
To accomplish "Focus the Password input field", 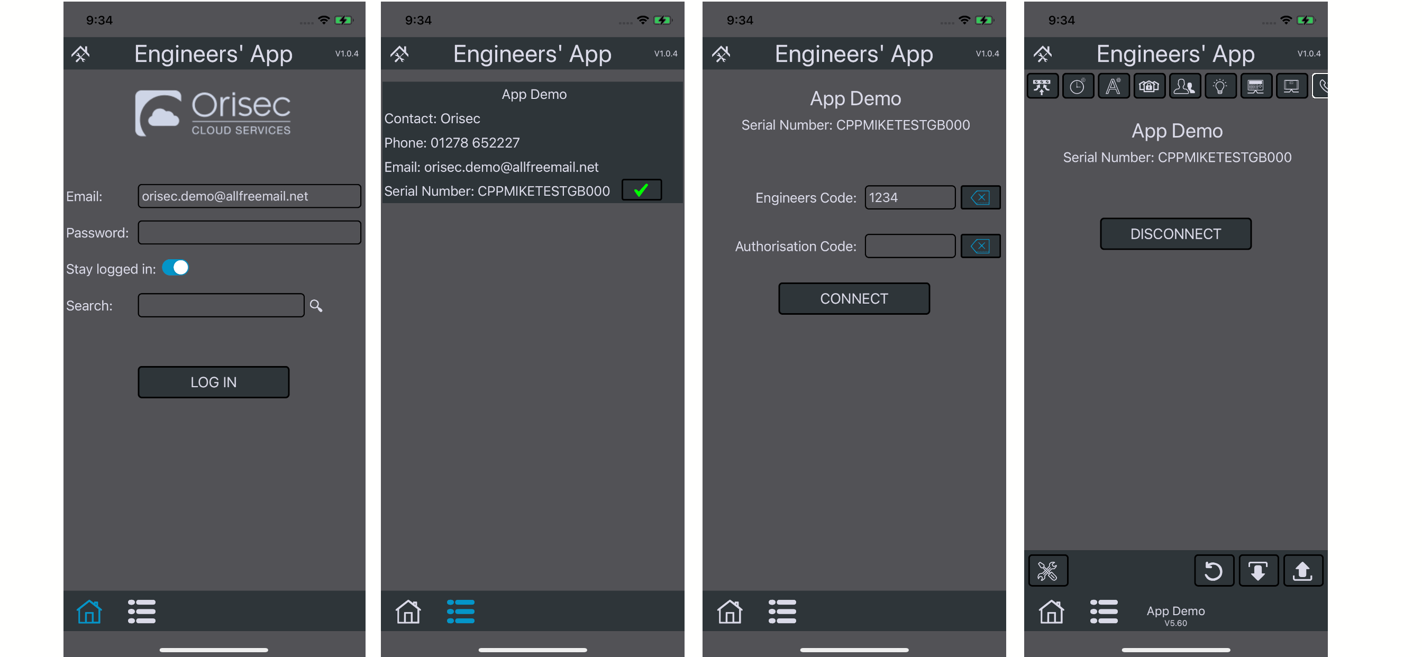I will tap(249, 232).
